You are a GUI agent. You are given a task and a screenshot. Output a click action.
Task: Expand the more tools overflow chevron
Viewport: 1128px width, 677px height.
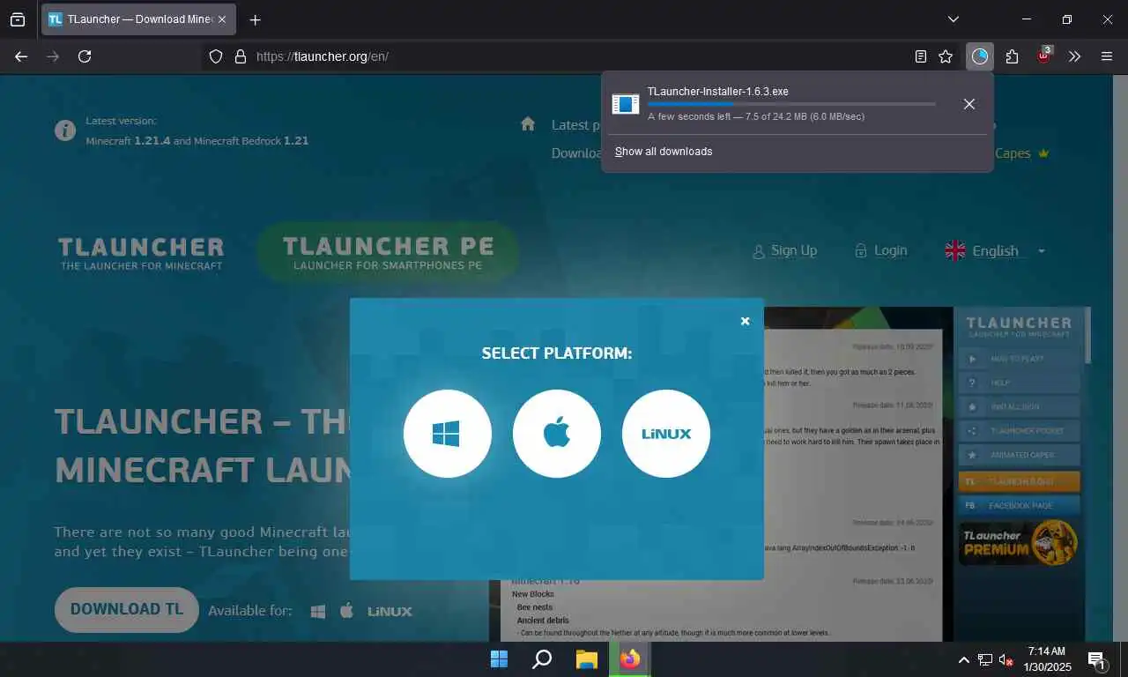1074,56
